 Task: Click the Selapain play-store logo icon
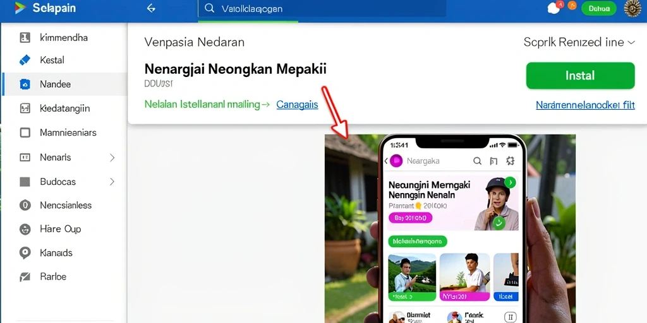(x=20, y=8)
